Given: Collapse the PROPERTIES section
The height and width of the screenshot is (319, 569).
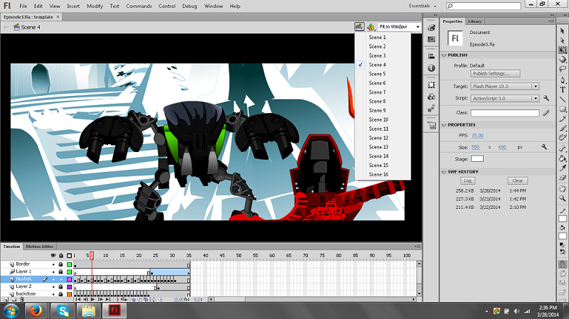Looking at the screenshot, I should 444,125.
